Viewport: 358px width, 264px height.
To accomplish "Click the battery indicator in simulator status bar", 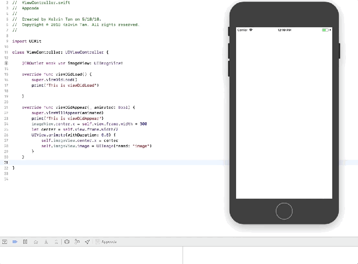I will click(325, 30).
